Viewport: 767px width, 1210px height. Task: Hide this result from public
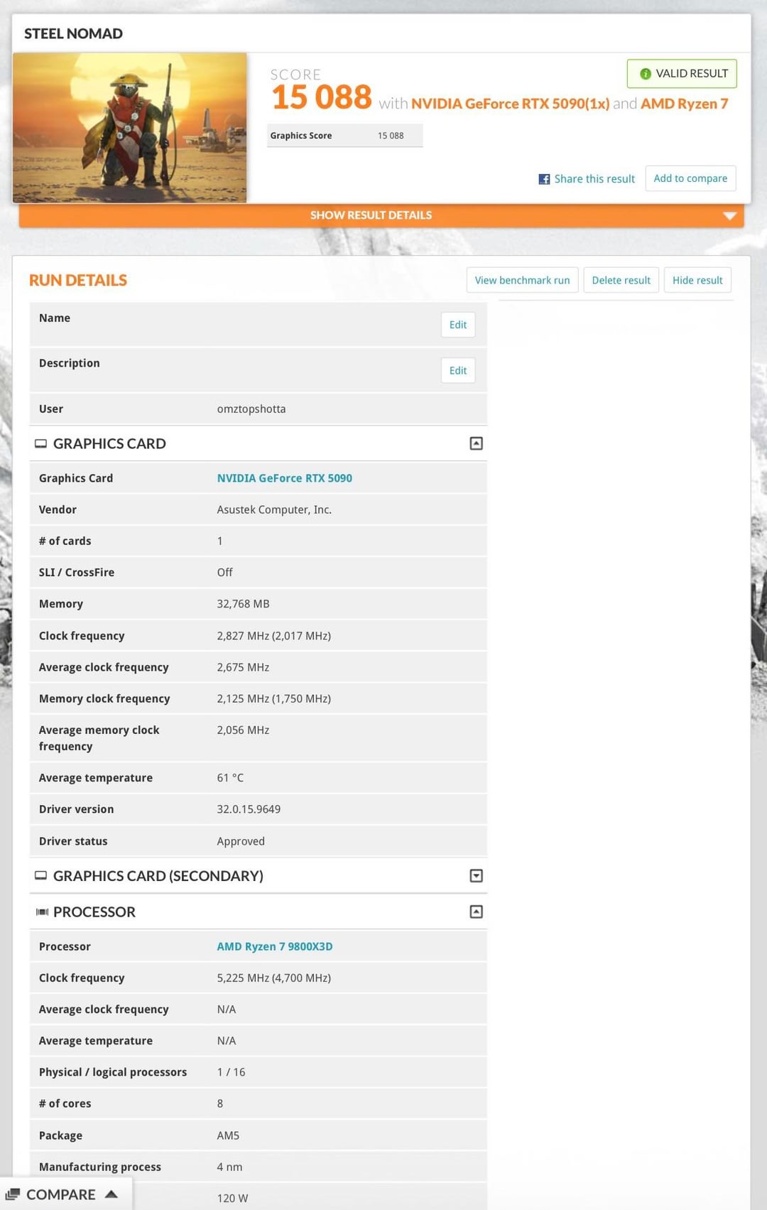pyautogui.click(x=697, y=280)
